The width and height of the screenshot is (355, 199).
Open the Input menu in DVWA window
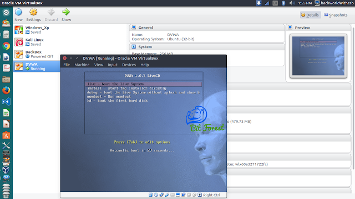coord(113,65)
